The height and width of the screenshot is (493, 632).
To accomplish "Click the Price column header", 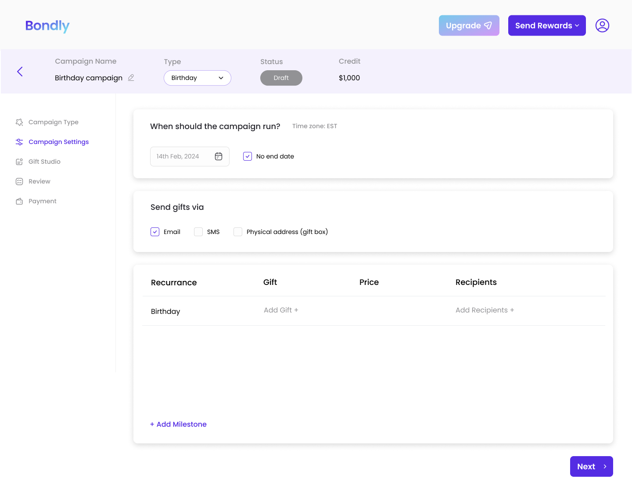I will (369, 282).
